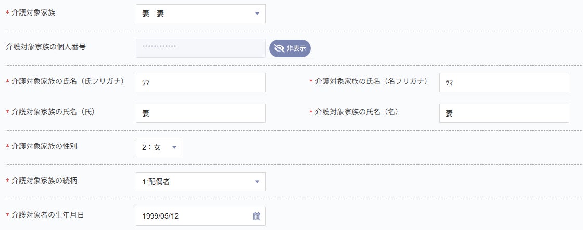Click the 介護対象家族の個人番号 label
Image resolution: width=583 pixels, height=230 pixels.
click(x=45, y=47)
